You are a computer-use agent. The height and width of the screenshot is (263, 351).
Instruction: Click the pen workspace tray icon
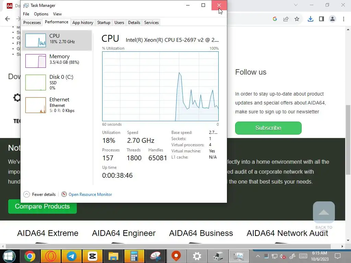(292, 256)
